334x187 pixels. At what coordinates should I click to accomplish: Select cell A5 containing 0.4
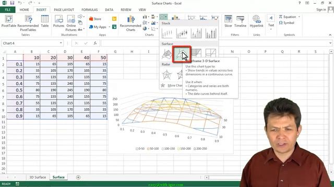[15, 84]
